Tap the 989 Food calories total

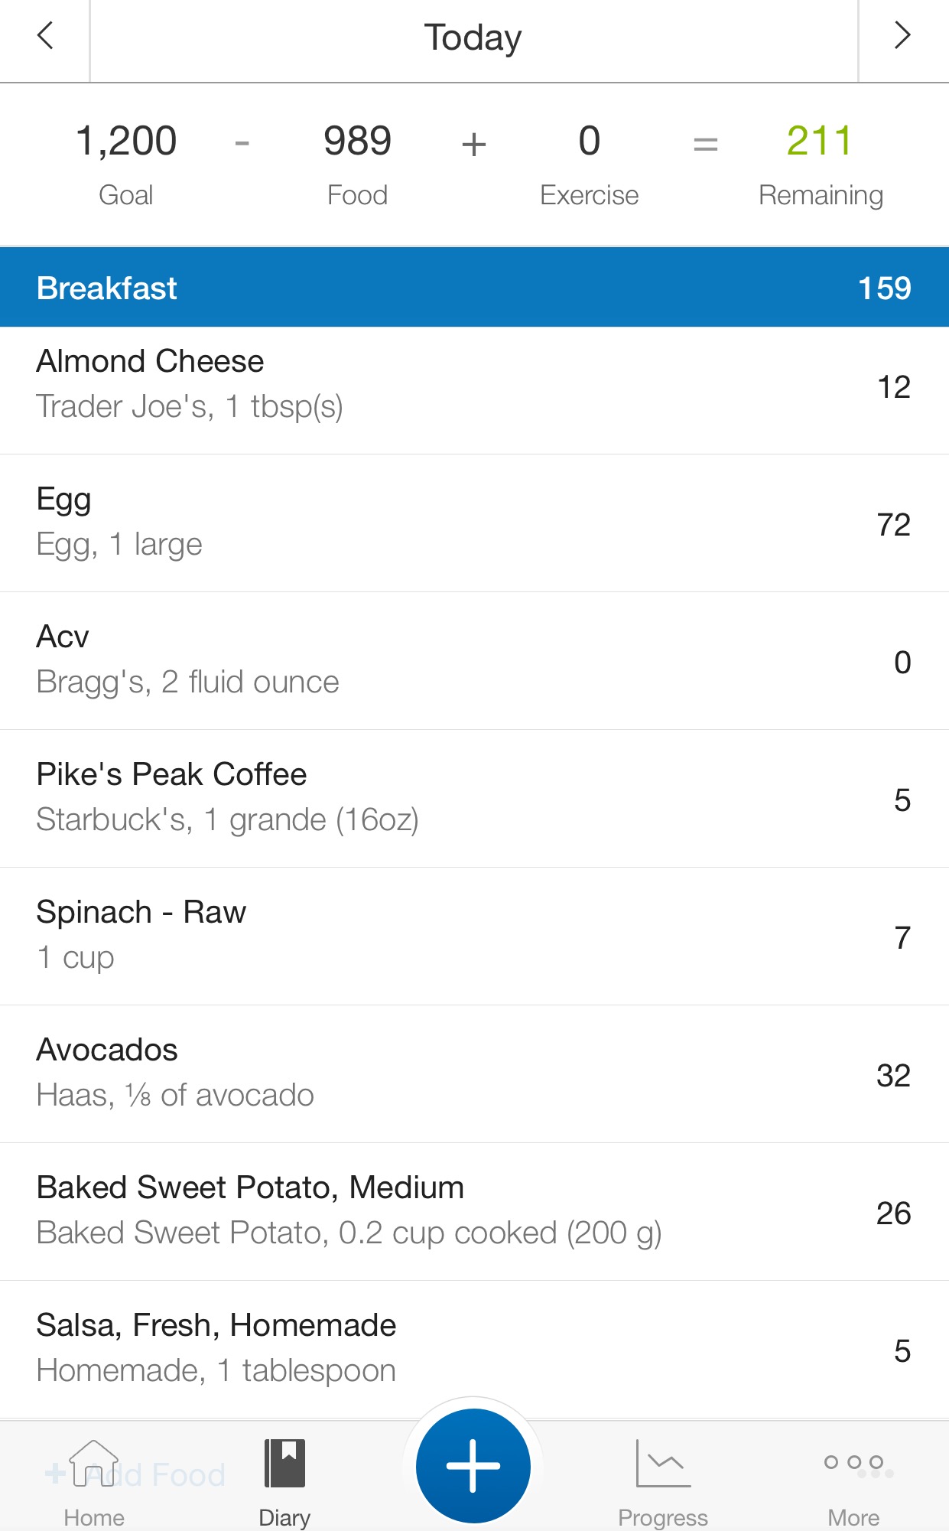(357, 142)
